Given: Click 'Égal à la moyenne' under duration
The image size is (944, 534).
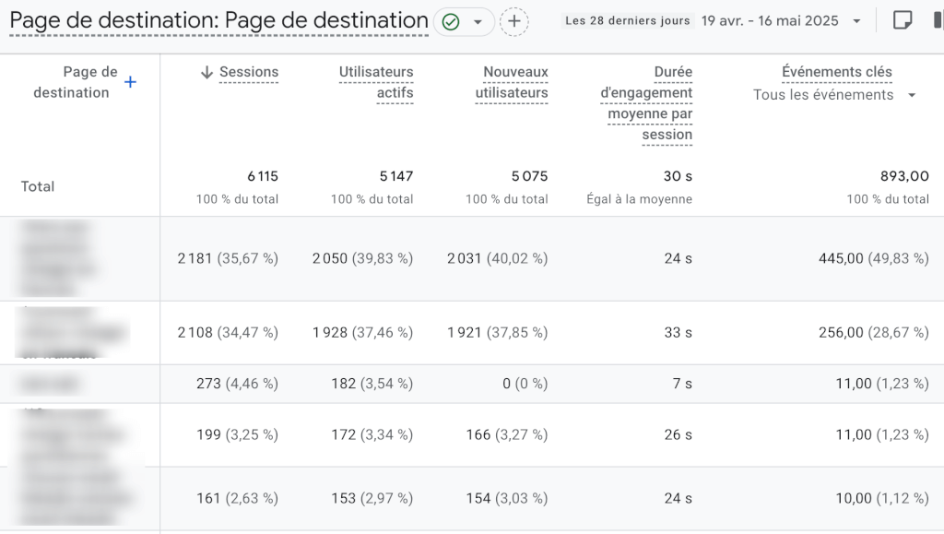Looking at the screenshot, I should [x=640, y=199].
